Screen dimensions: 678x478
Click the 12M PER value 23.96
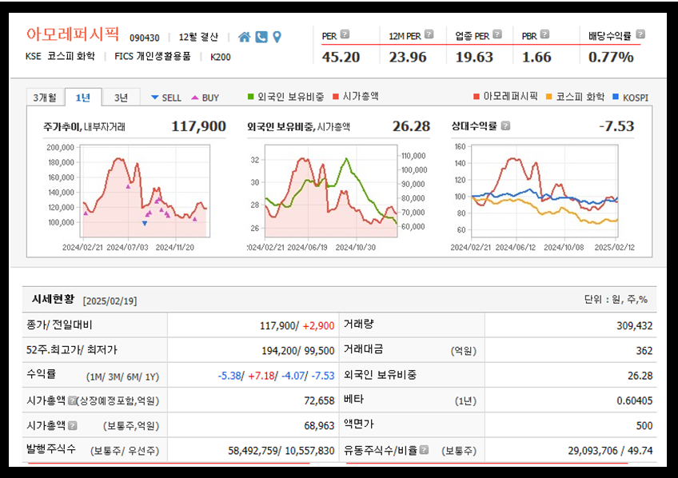407,57
